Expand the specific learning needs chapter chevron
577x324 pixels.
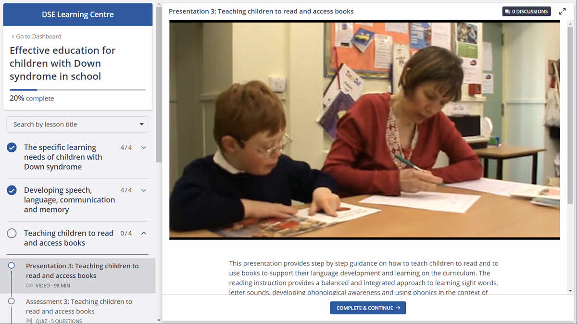tap(144, 148)
